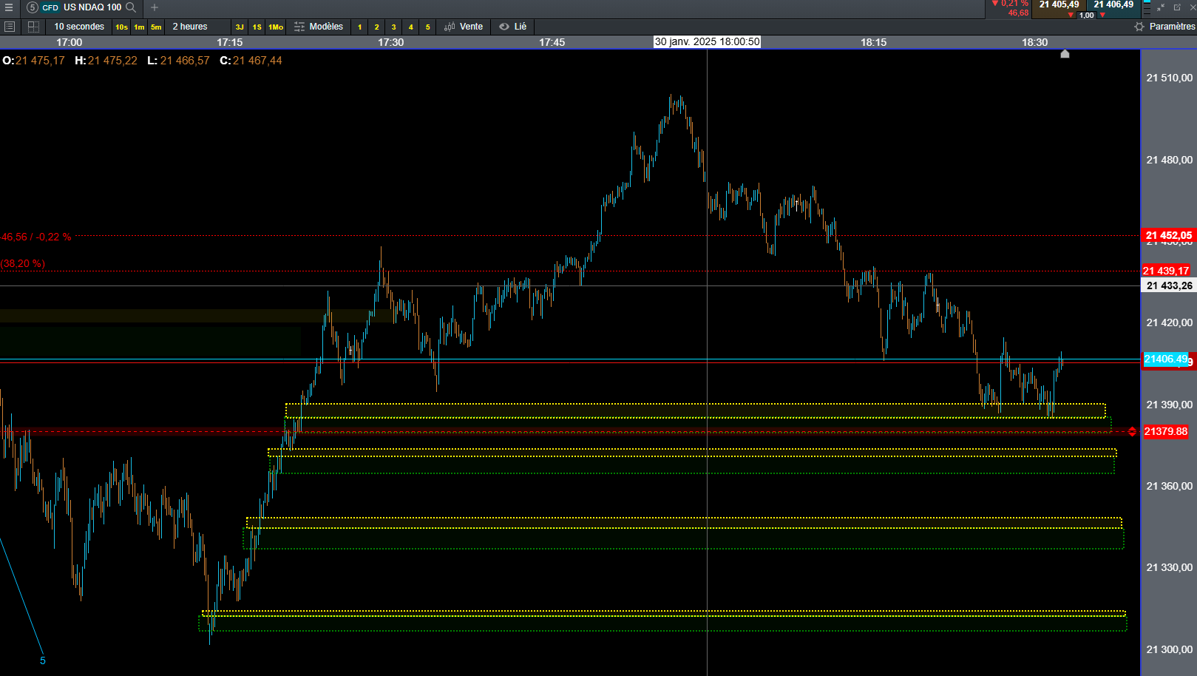Image resolution: width=1197 pixels, height=676 pixels.
Task: Click the Vente trading chart icon
Action: pos(450,27)
